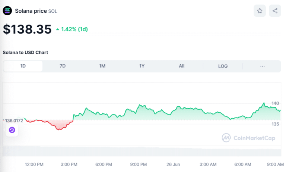
Task: Add Solana to watchlist with star icon
Action: 260,11
